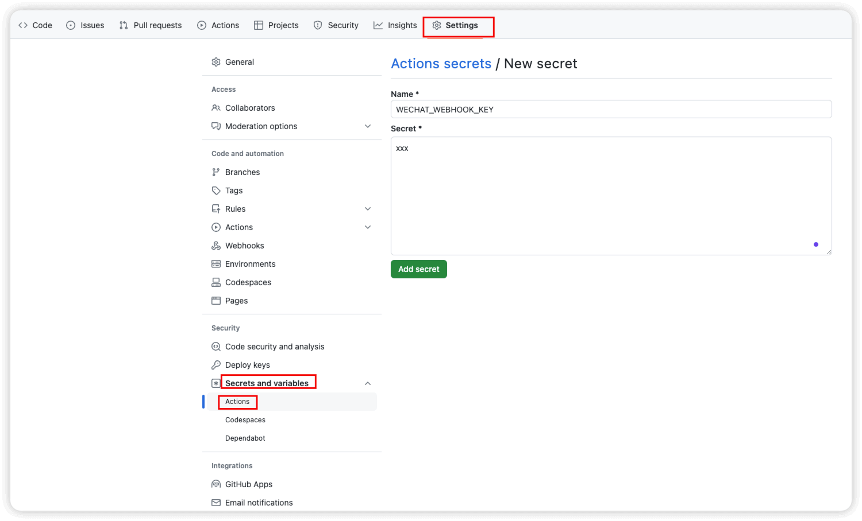Click the Pull requests branch icon
862x521 pixels.
124,25
